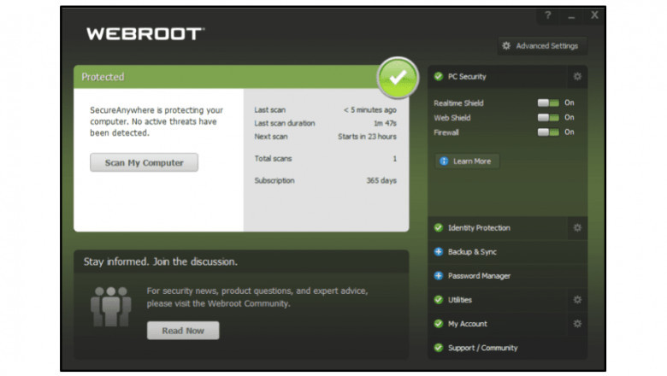Disable the Web Shield switch
The image size is (667, 376).
(x=547, y=118)
